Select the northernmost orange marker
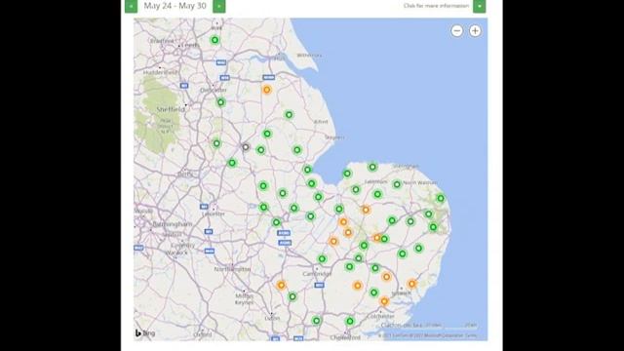The image size is (624, 351). pyautogui.click(x=267, y=90)
